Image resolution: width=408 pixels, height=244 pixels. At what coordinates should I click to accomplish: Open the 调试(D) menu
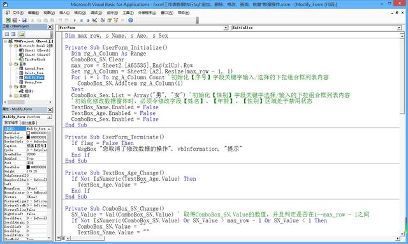point(96,13)
